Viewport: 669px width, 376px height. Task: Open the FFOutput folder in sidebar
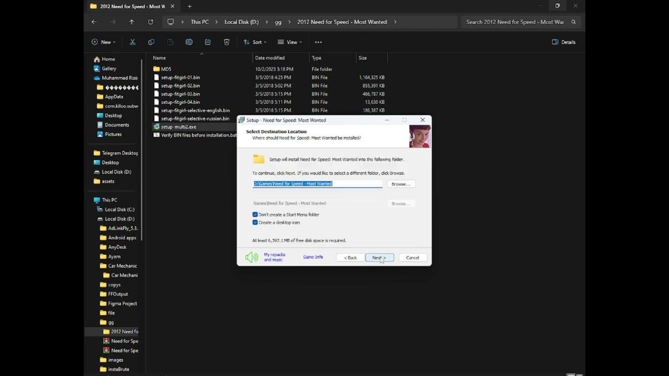pos(118,294)
